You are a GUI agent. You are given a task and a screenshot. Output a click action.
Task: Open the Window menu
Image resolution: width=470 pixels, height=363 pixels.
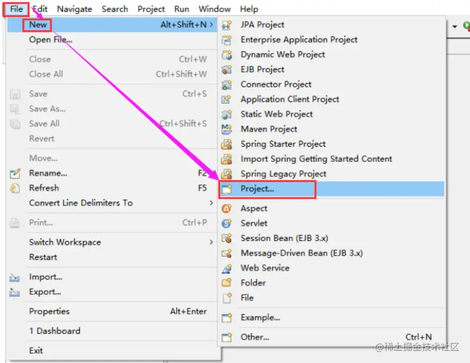click(215, 9)
